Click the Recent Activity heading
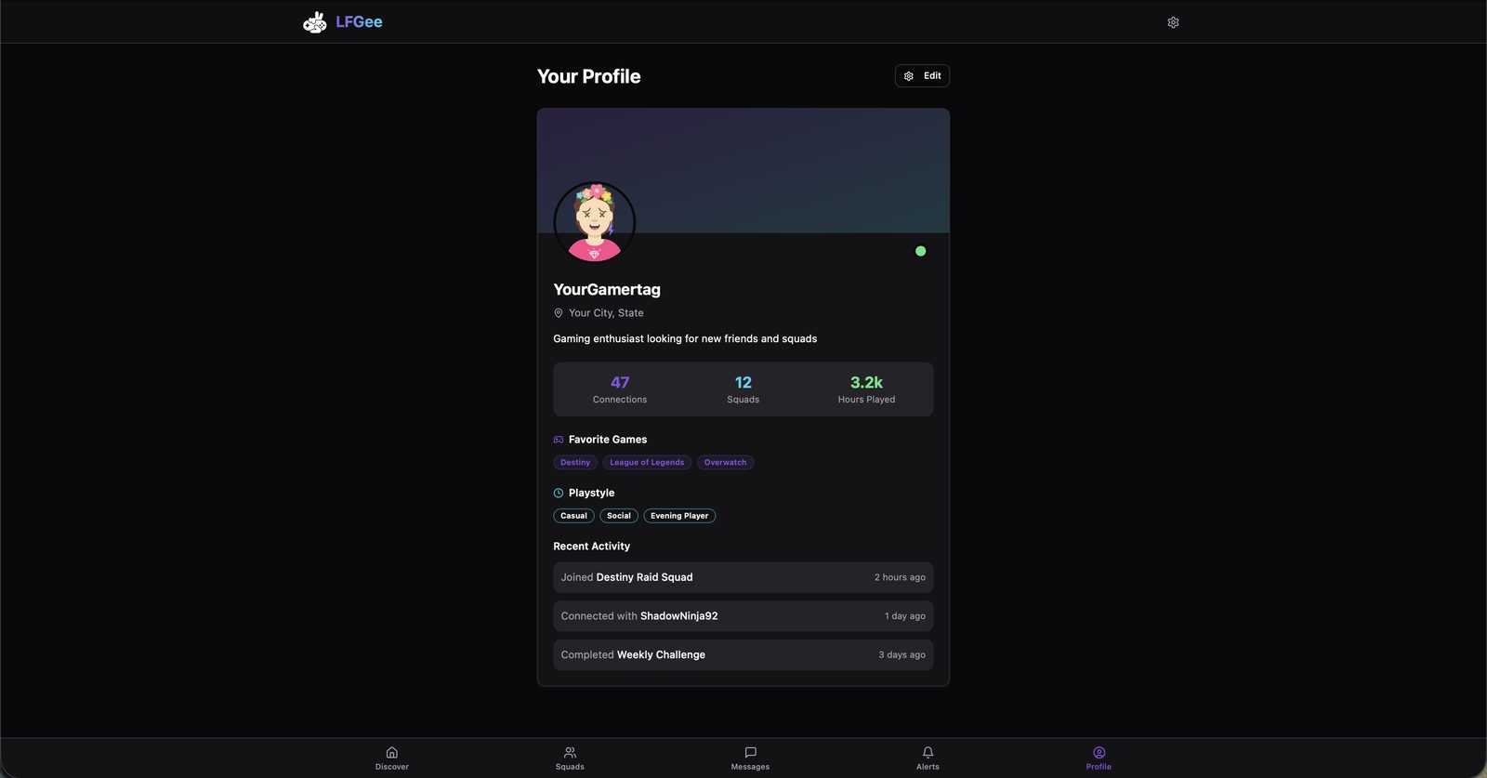Viewport: 1487px width, 778px height. (x=591, y=547)
